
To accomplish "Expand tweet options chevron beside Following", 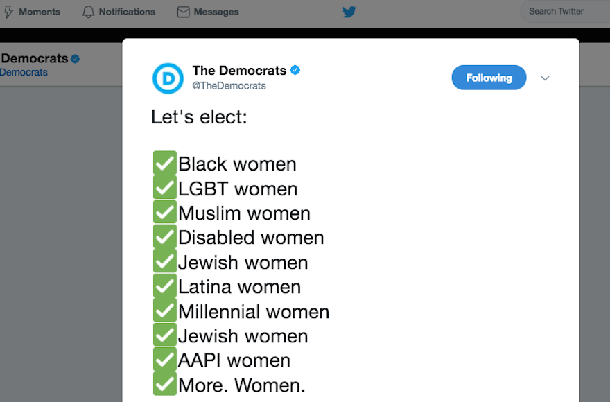I will tap(545, 78).
